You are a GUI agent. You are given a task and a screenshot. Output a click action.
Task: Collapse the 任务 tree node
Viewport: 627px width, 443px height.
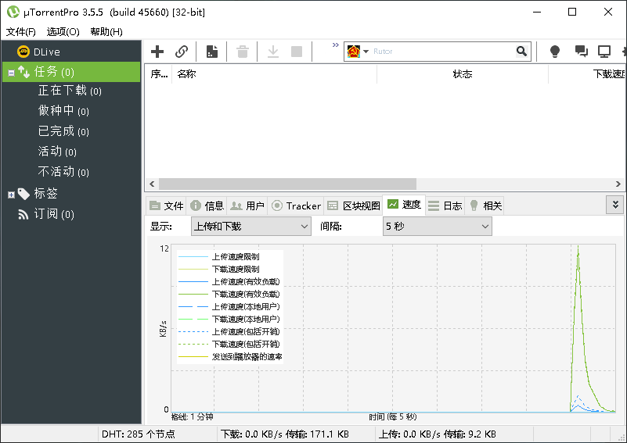[x=11, y=73]
